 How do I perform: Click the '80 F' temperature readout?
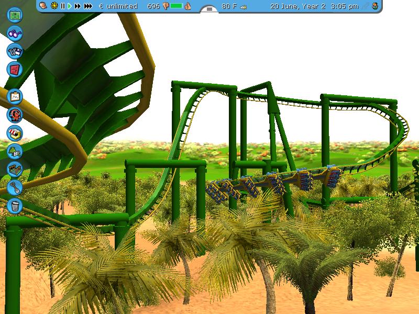(229, 6)
